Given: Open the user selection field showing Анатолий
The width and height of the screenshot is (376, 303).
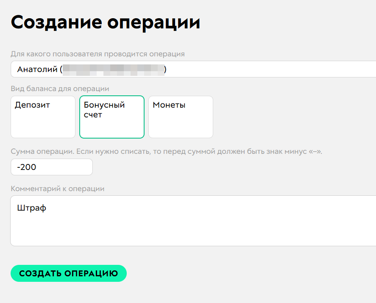Looking at the screenshot, I should 191,69.
